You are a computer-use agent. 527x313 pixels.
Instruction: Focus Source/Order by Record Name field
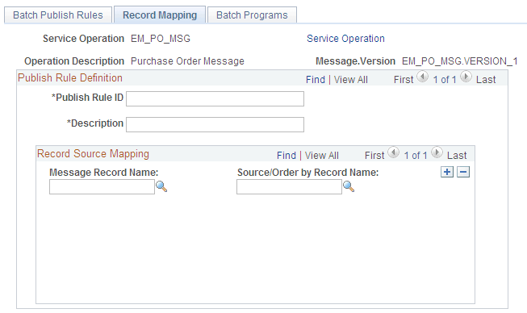(289, 186)
